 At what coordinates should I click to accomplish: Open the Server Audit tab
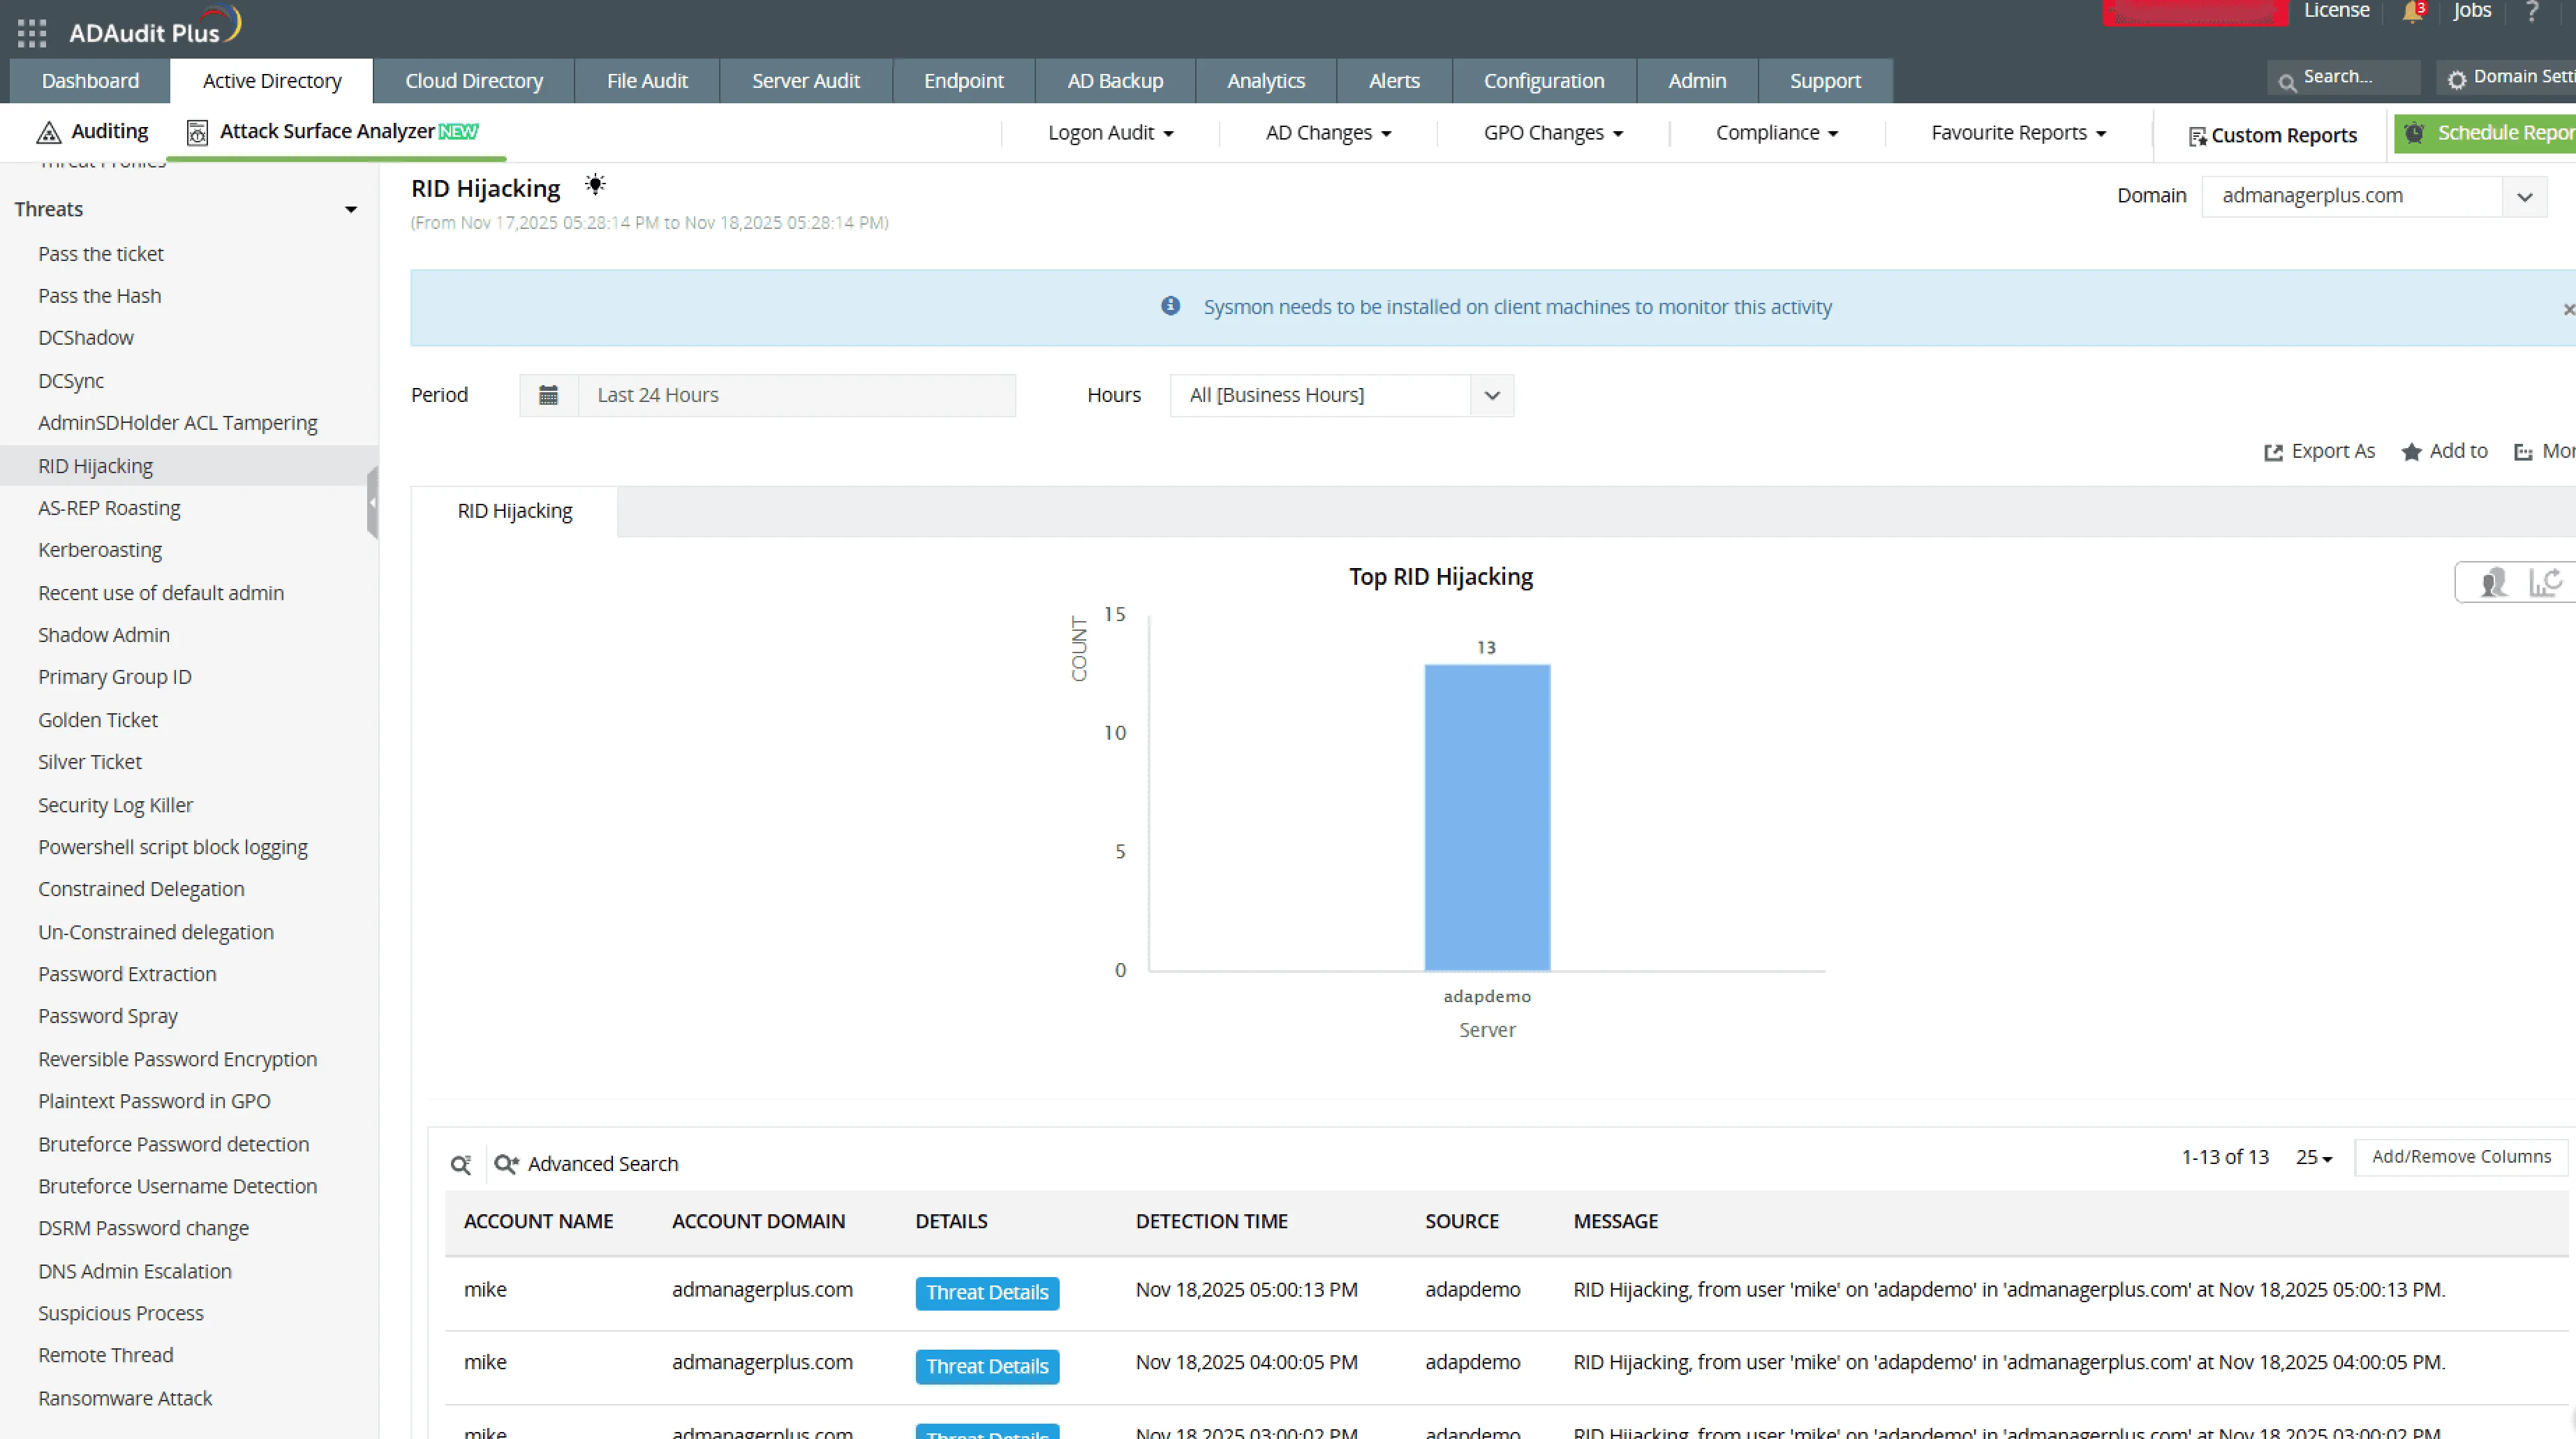click(806, 81)
